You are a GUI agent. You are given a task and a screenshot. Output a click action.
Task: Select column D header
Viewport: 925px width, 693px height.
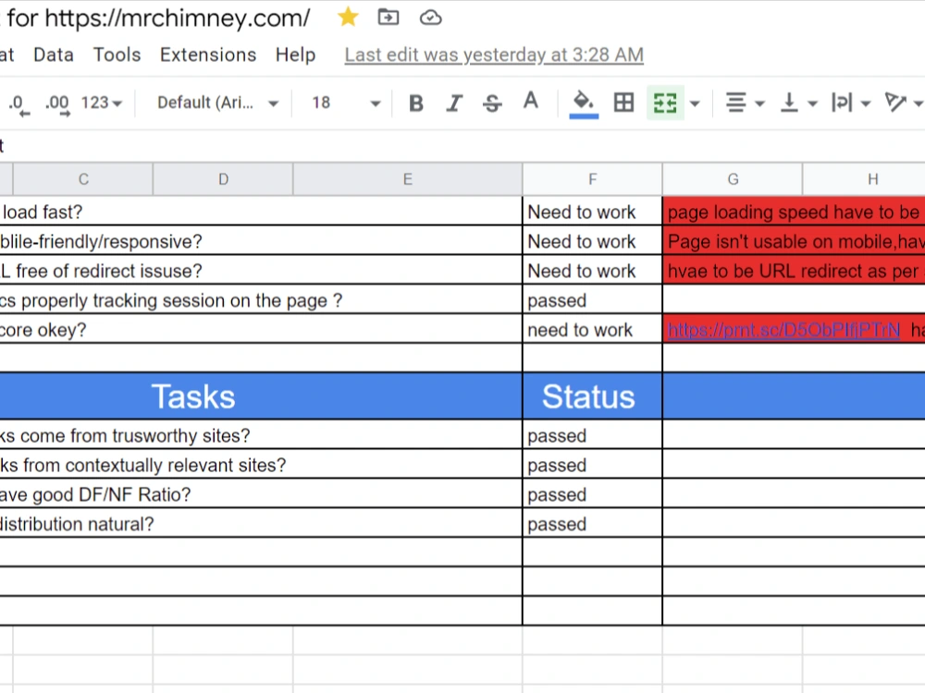[223, 179]
